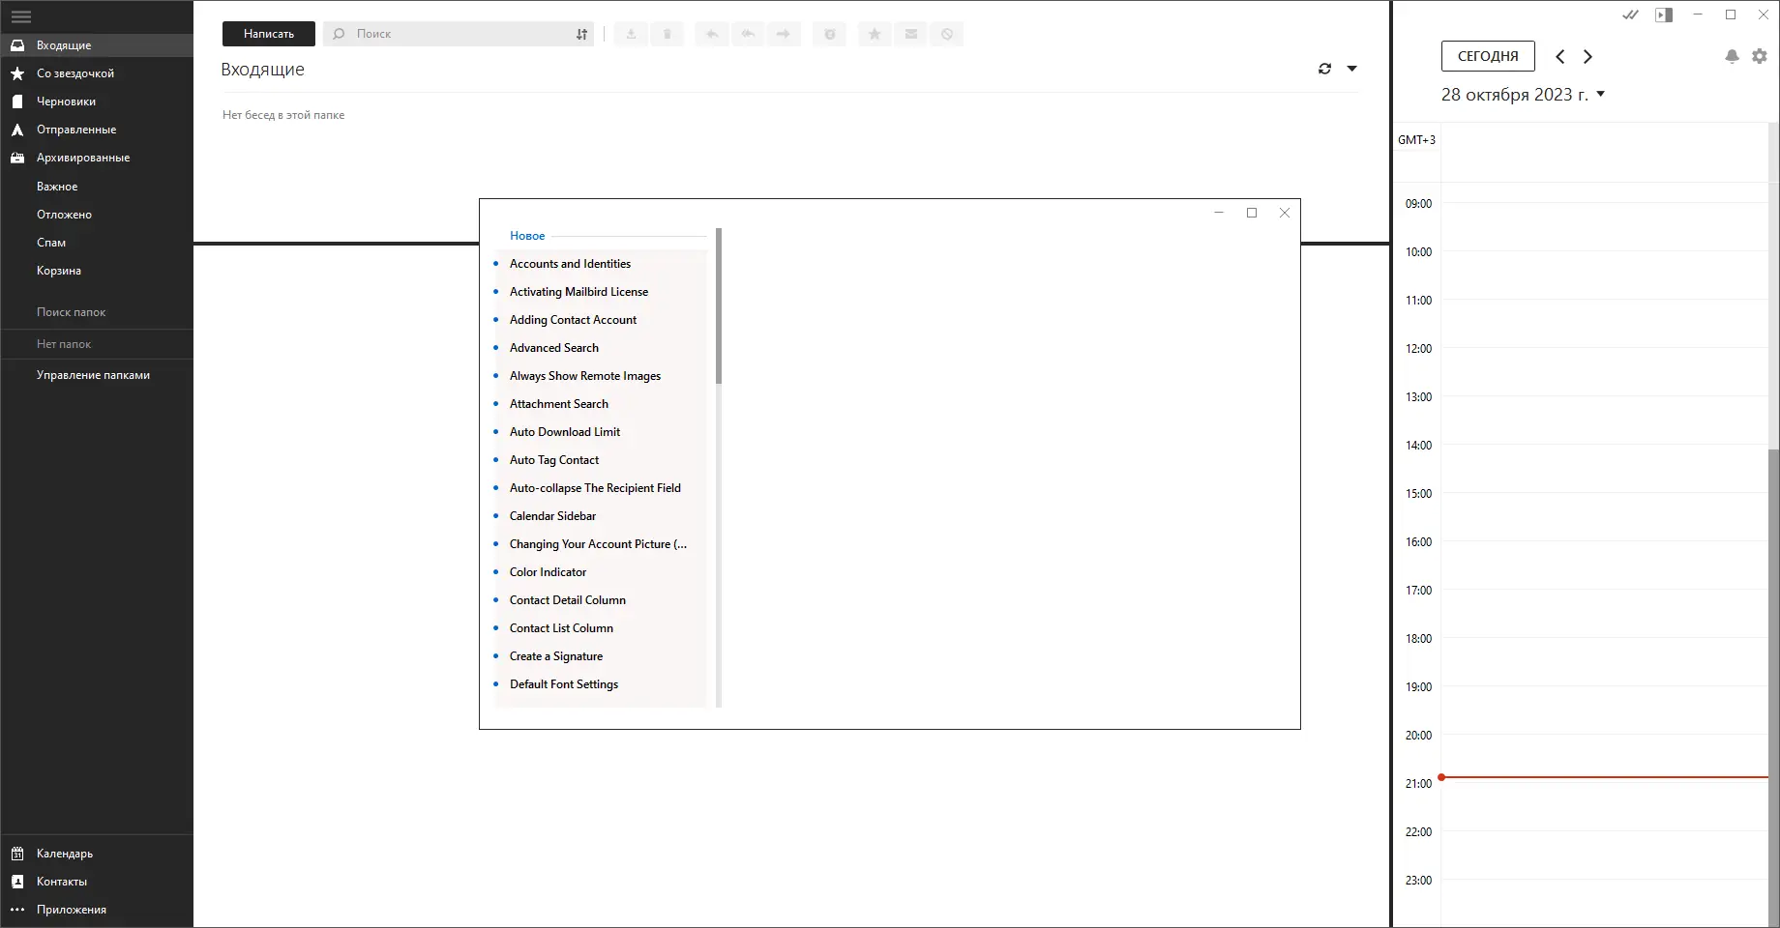
Task: Refresh the Входящие folder
Action: (x=1324, y=69)
